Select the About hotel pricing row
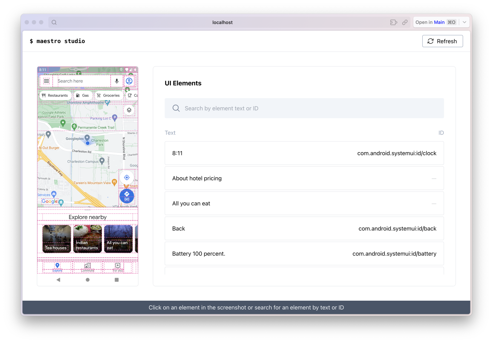The width and height of the screenshot is (493, 343). (304, 178)
